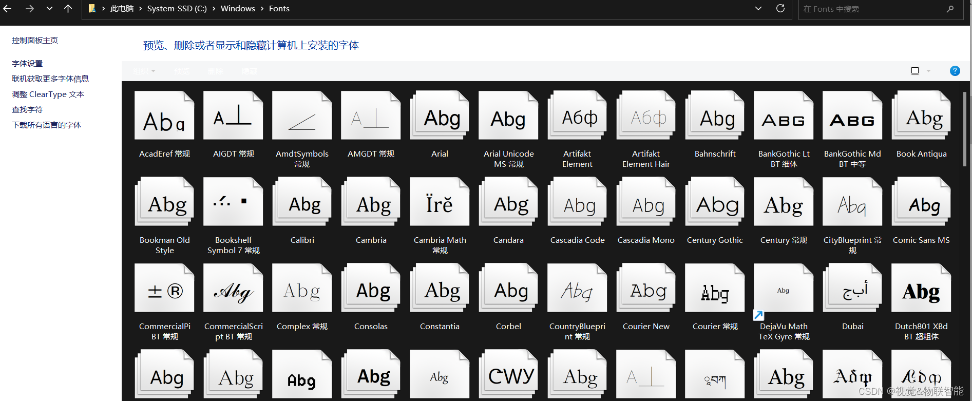Select the Consolas font icon
972x401 pixels.
(371, 288)
